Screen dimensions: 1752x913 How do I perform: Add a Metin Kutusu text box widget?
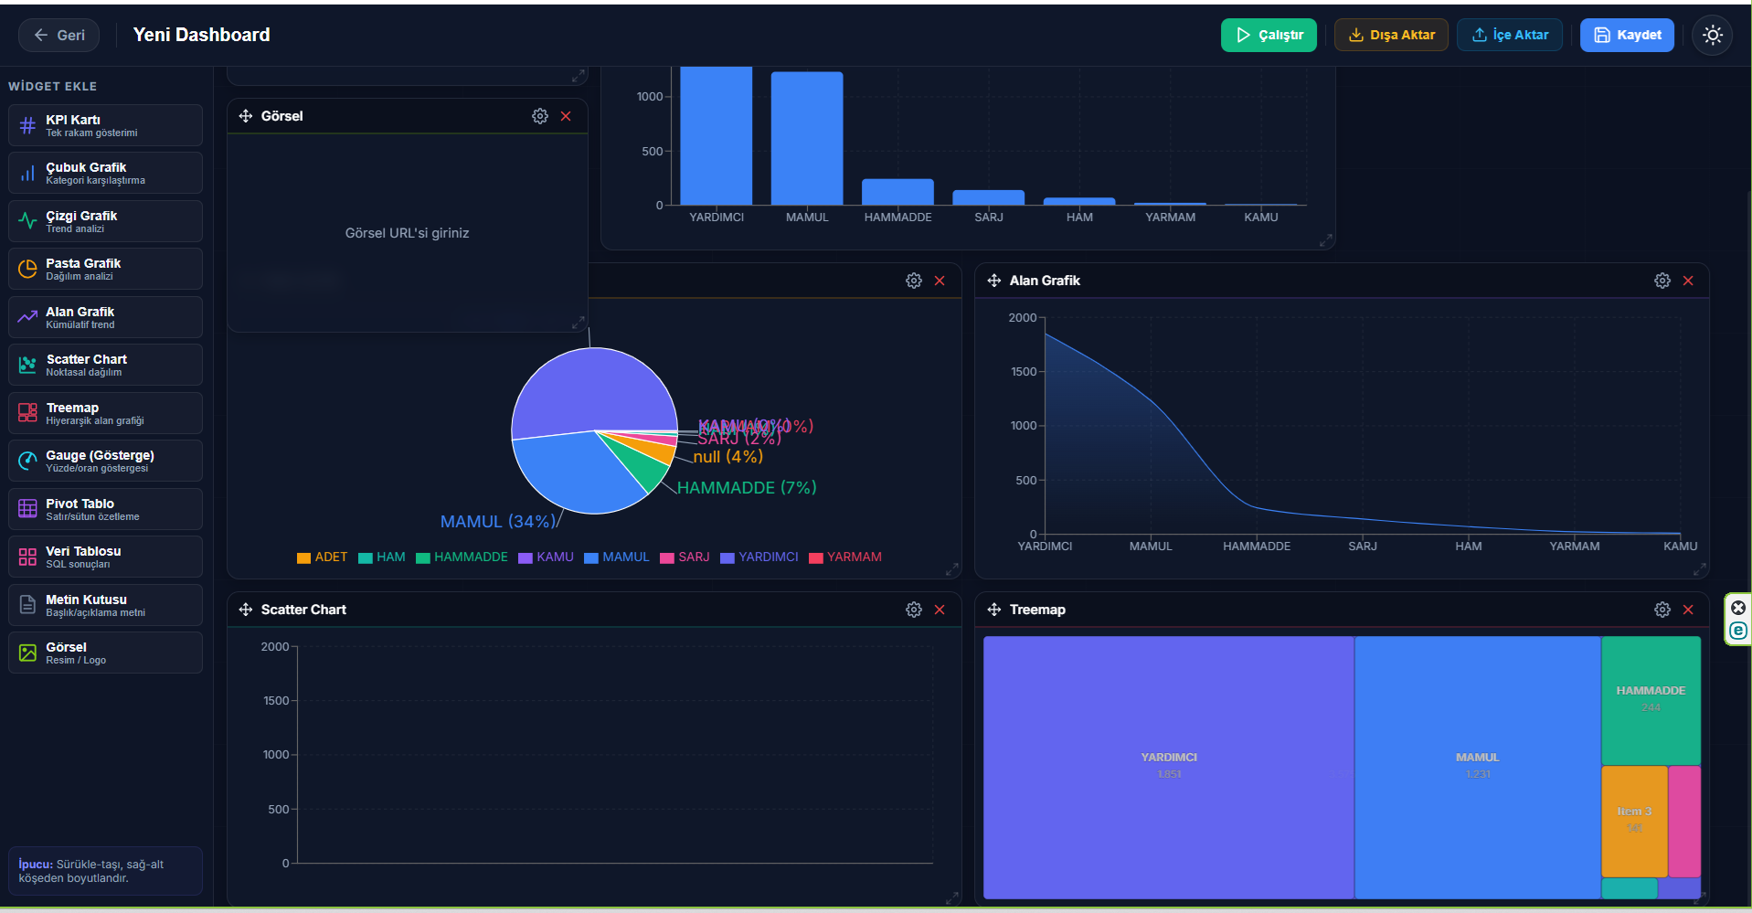point(105,605)
